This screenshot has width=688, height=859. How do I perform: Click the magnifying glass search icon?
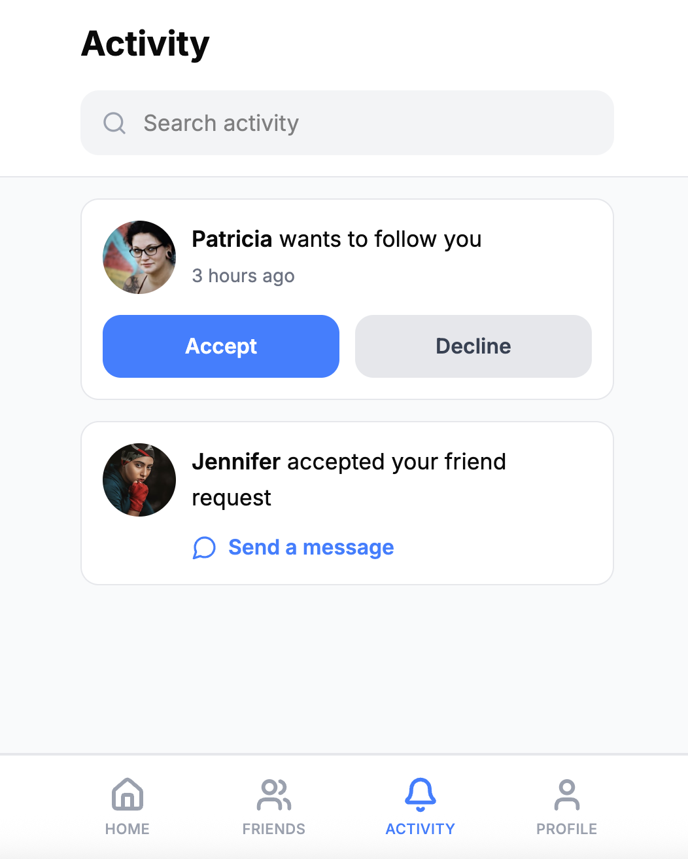(x=114, y=123)
